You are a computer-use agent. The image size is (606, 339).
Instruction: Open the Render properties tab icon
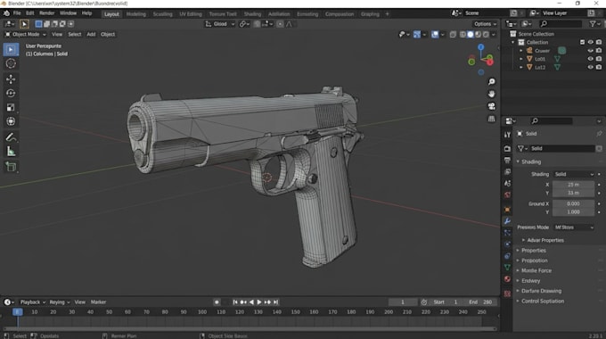pos(507,149)
